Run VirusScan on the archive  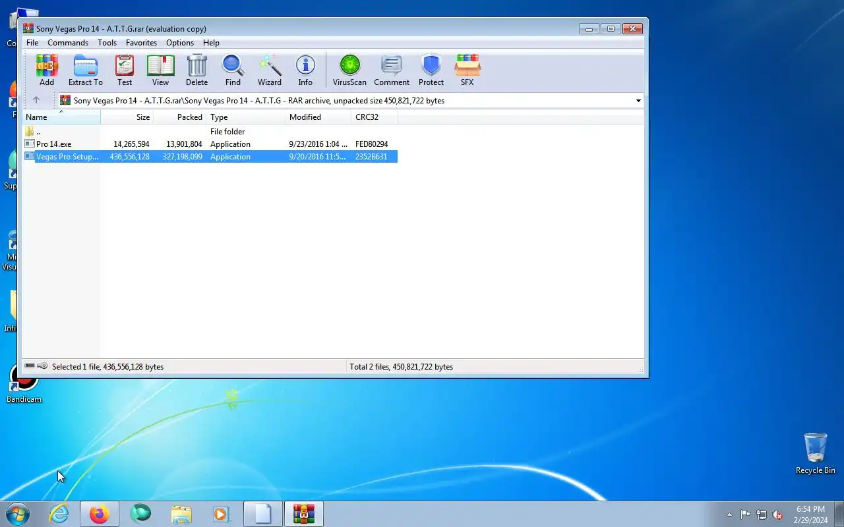[349, 70]
